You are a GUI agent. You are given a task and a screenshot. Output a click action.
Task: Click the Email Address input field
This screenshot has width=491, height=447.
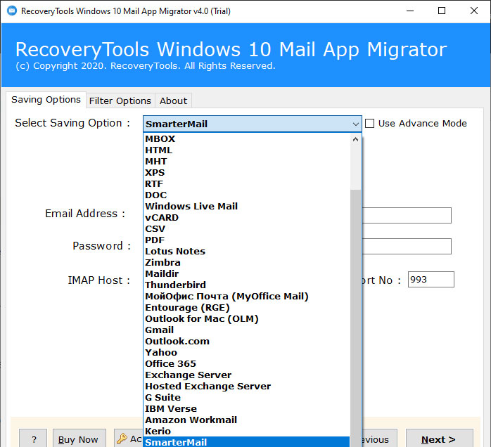407,215
